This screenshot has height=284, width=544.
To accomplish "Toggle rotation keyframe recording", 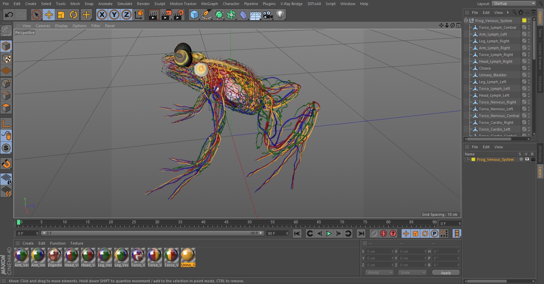I will 425,233.
